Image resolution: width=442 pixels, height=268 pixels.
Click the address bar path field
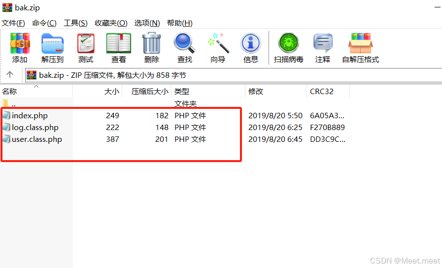(234, 75)
